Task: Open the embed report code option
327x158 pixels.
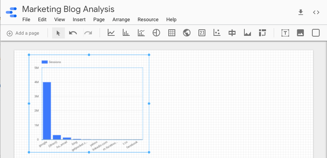Action: point(316,12)
